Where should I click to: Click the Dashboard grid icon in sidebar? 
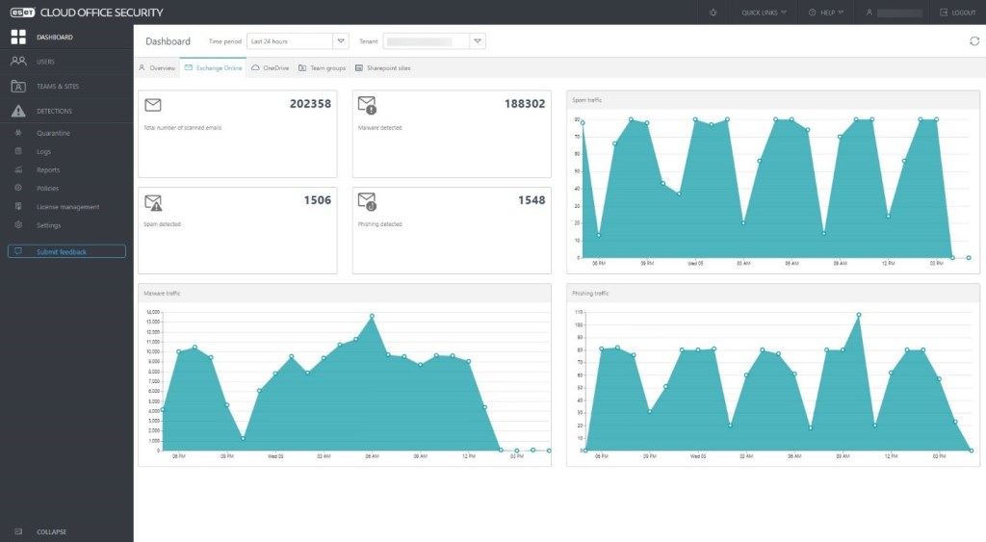[18, 38]
